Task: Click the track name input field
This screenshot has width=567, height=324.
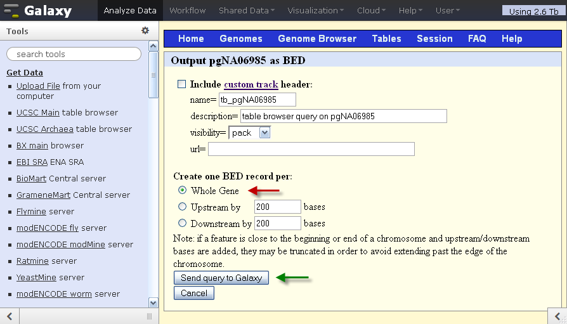Action: tap(257, 100)
